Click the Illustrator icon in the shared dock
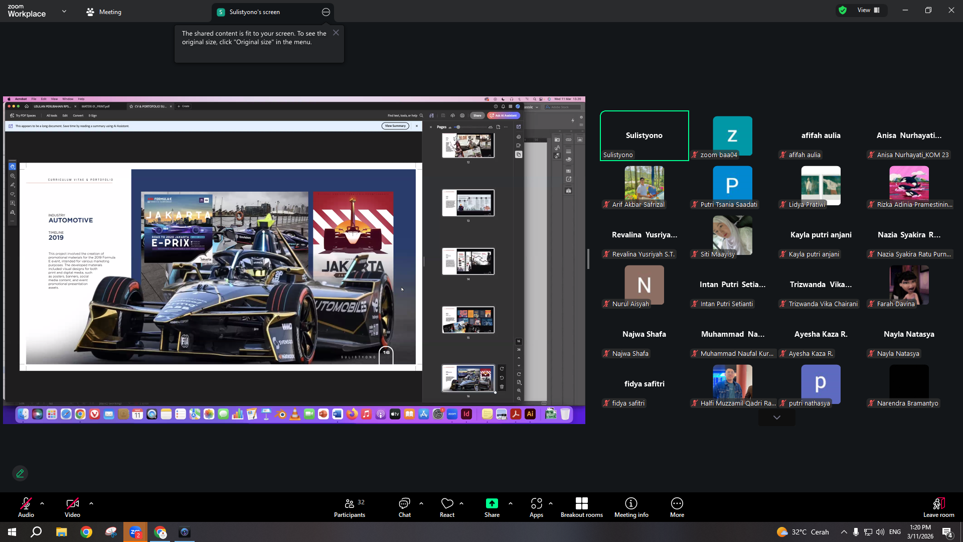 pos(530,414)
